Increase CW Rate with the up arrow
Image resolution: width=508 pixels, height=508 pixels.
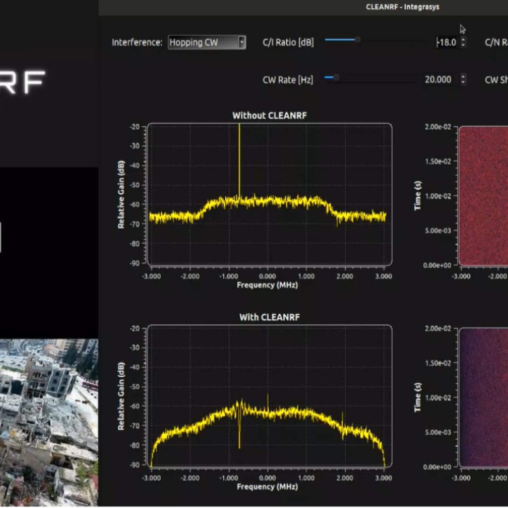pyautogui.click(x=463, y=76)
